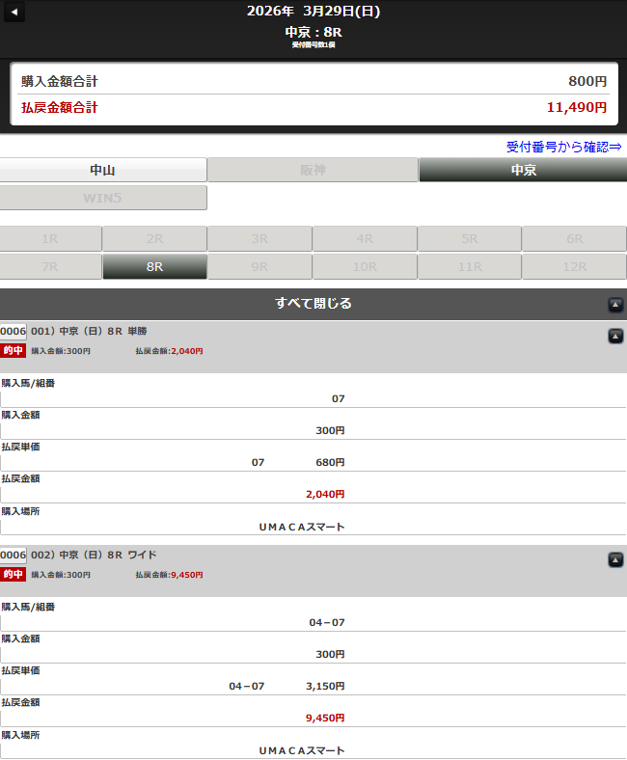Click the 0006 receipt number on ワイド ticket

pyautogui.click(x=14, y=555)
